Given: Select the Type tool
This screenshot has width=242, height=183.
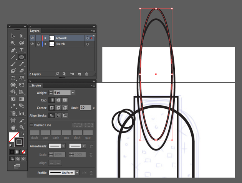Looking at the screenshot, I should (x=22, y=50).
